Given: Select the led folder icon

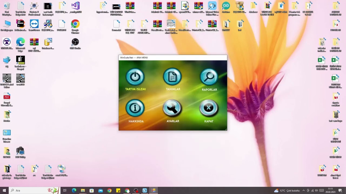Looking at the screenshot, I should pyautogui.click(x=239, y=25).
